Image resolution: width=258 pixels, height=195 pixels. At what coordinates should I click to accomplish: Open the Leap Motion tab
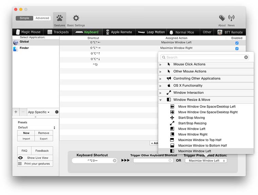[x=151, y=32]
